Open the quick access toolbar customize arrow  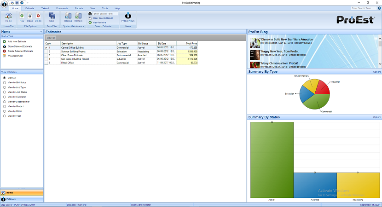click(x=28, y=3)
